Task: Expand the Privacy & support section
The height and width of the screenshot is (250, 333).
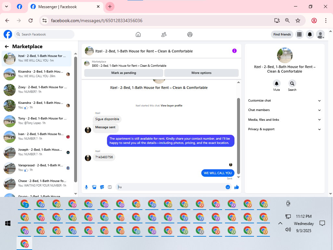Action: (285, 129)
